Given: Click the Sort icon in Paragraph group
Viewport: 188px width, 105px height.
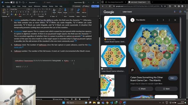Looking at the screenshot, I should 43,14.
